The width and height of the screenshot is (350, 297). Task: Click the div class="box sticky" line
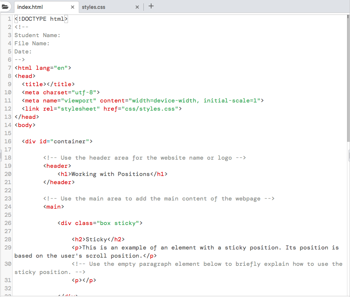100,223
